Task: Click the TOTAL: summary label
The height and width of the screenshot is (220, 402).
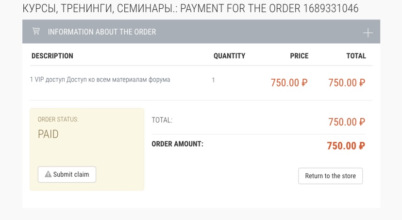Action: click(x=162, y=120)
